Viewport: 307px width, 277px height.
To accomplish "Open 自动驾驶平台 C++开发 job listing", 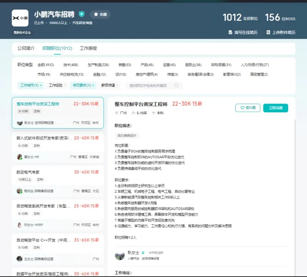I will point(58,249).
